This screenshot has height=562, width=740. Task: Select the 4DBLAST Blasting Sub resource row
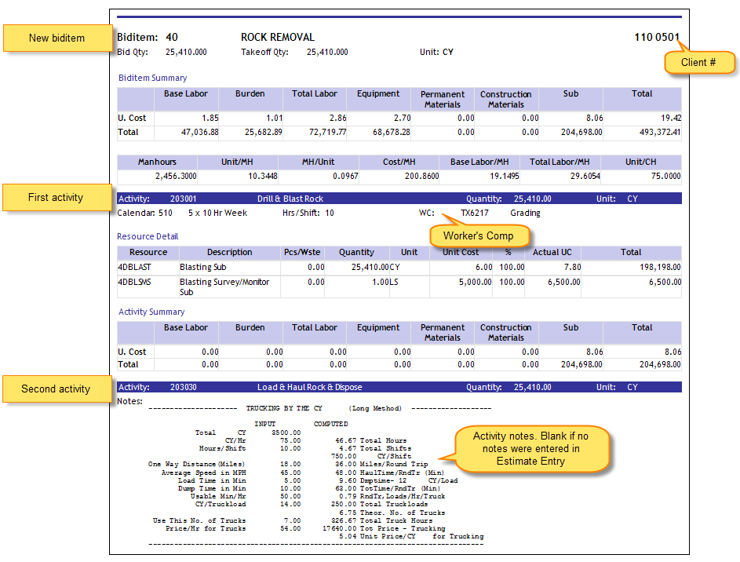point(173,267)
